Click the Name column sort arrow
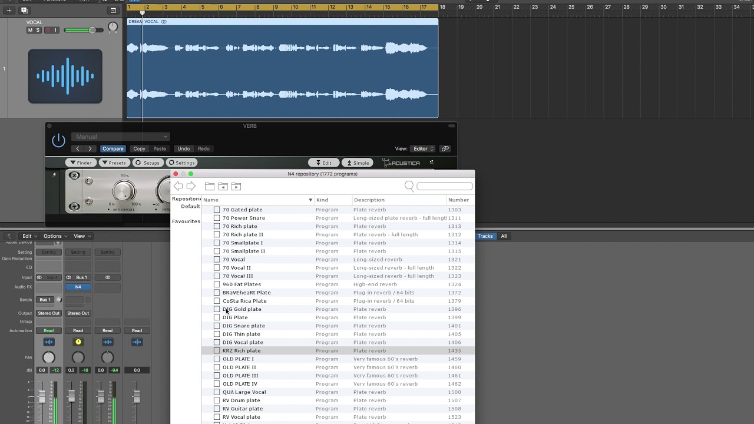This screenshot has height=424, width=754. [x=310, y=200]
